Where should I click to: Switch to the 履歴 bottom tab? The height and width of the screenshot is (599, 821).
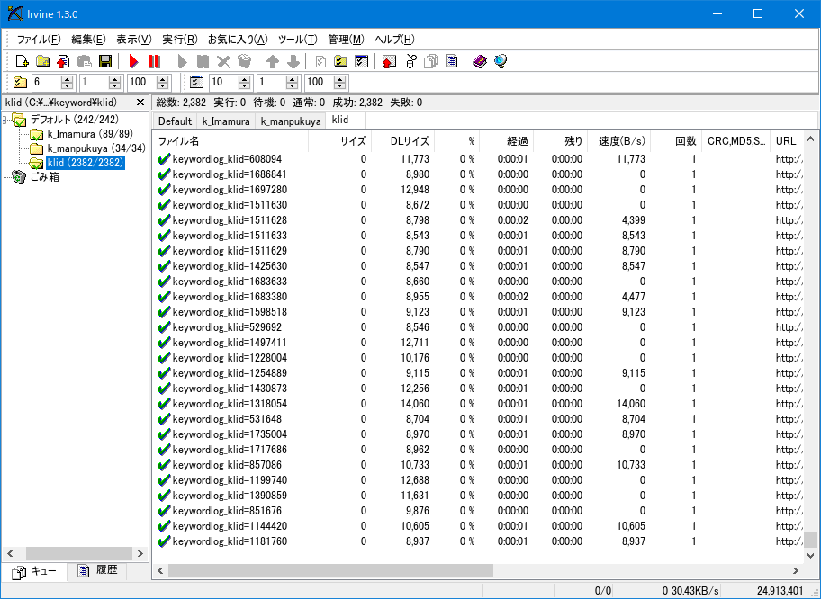click(x=97, y=571)
